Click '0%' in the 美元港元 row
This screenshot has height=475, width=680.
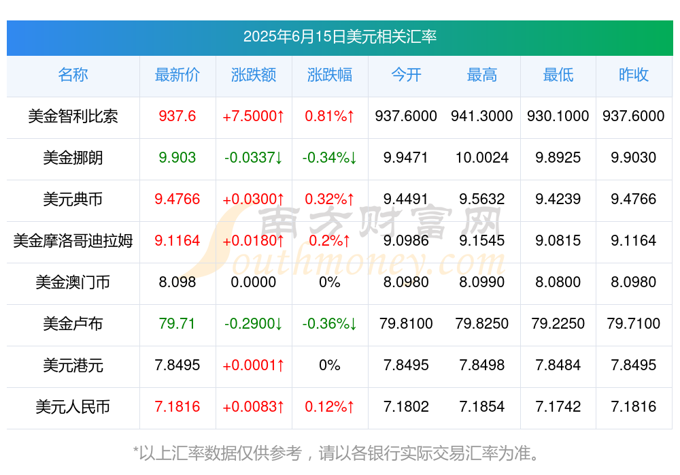click(x=330, y=365)
